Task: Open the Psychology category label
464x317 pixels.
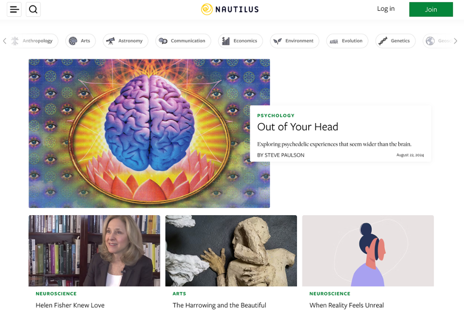Action: 276,115
